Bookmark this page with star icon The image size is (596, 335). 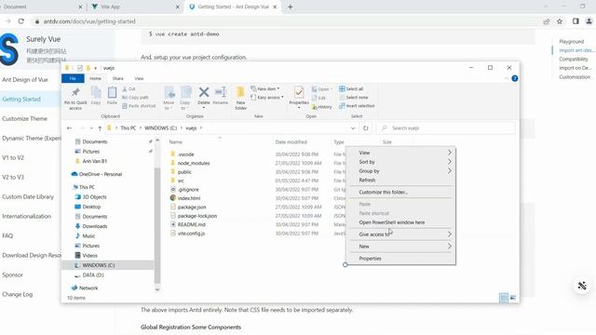(560, 21)
